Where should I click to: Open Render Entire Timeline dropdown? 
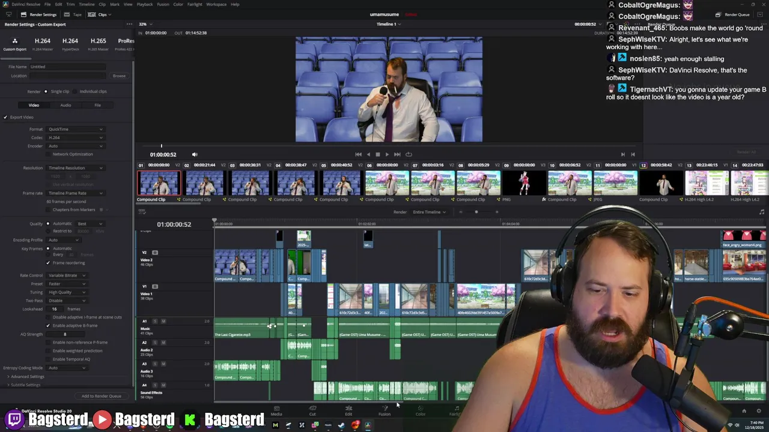[430, 212]
